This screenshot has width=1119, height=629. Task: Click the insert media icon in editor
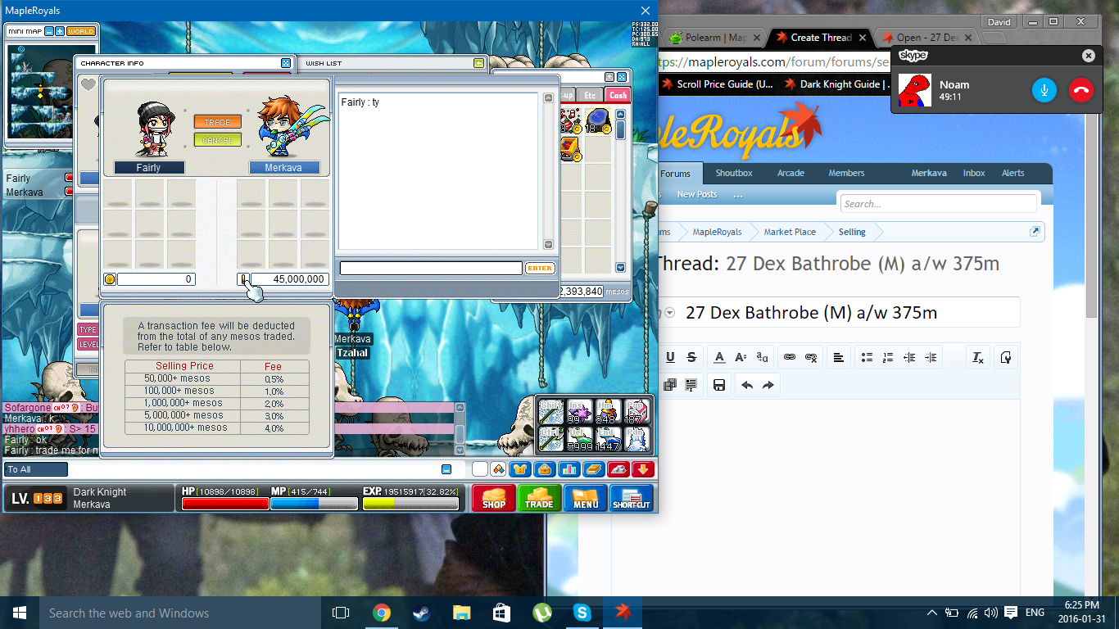click(x=670, y=385)
